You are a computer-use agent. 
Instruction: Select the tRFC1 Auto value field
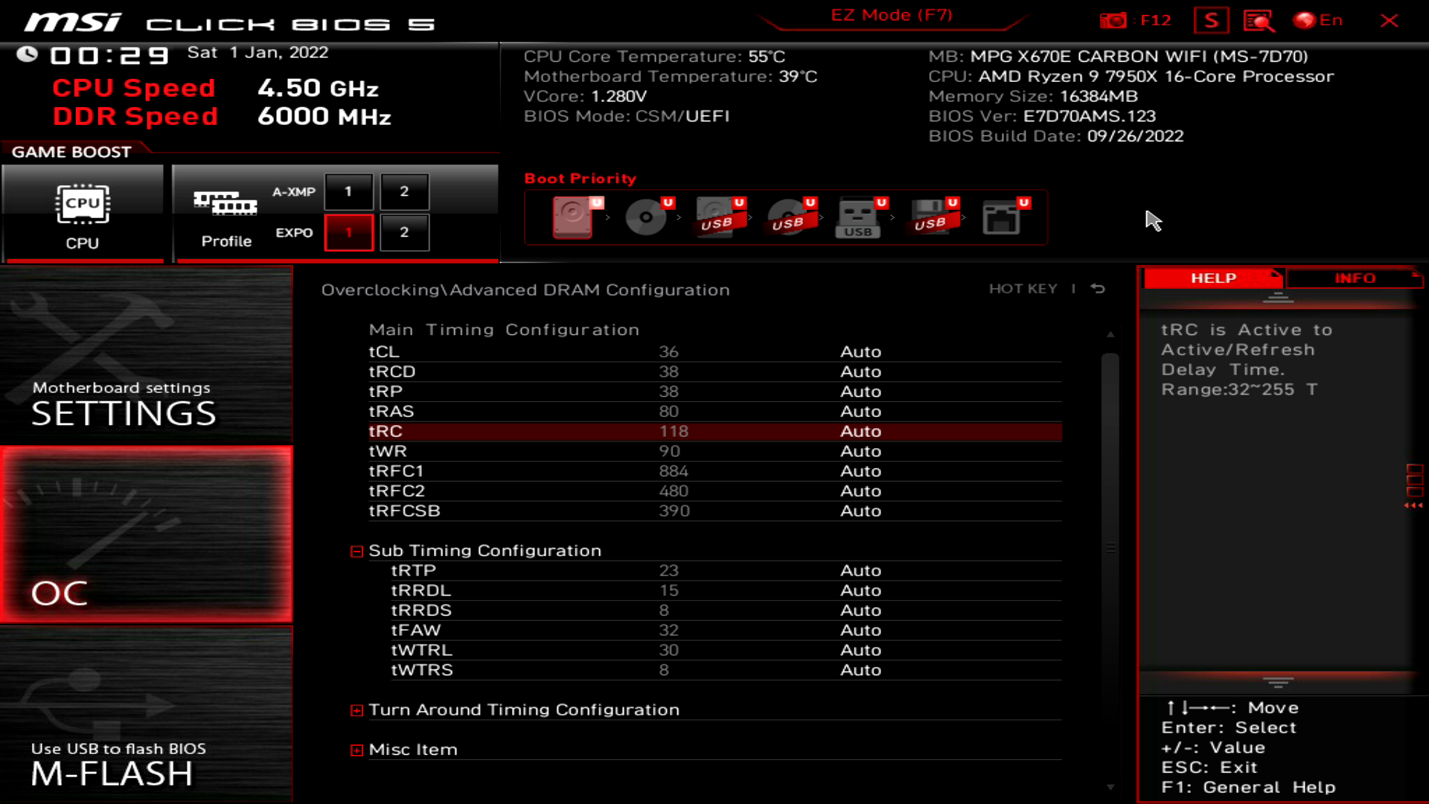(x=860, y=471)
